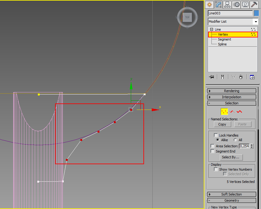
Task: Click the Area Selection value field
Action: 244,146
